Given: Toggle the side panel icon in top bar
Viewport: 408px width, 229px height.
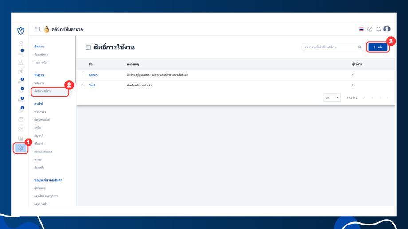Looking at the screenshot, I should [37, 29].
